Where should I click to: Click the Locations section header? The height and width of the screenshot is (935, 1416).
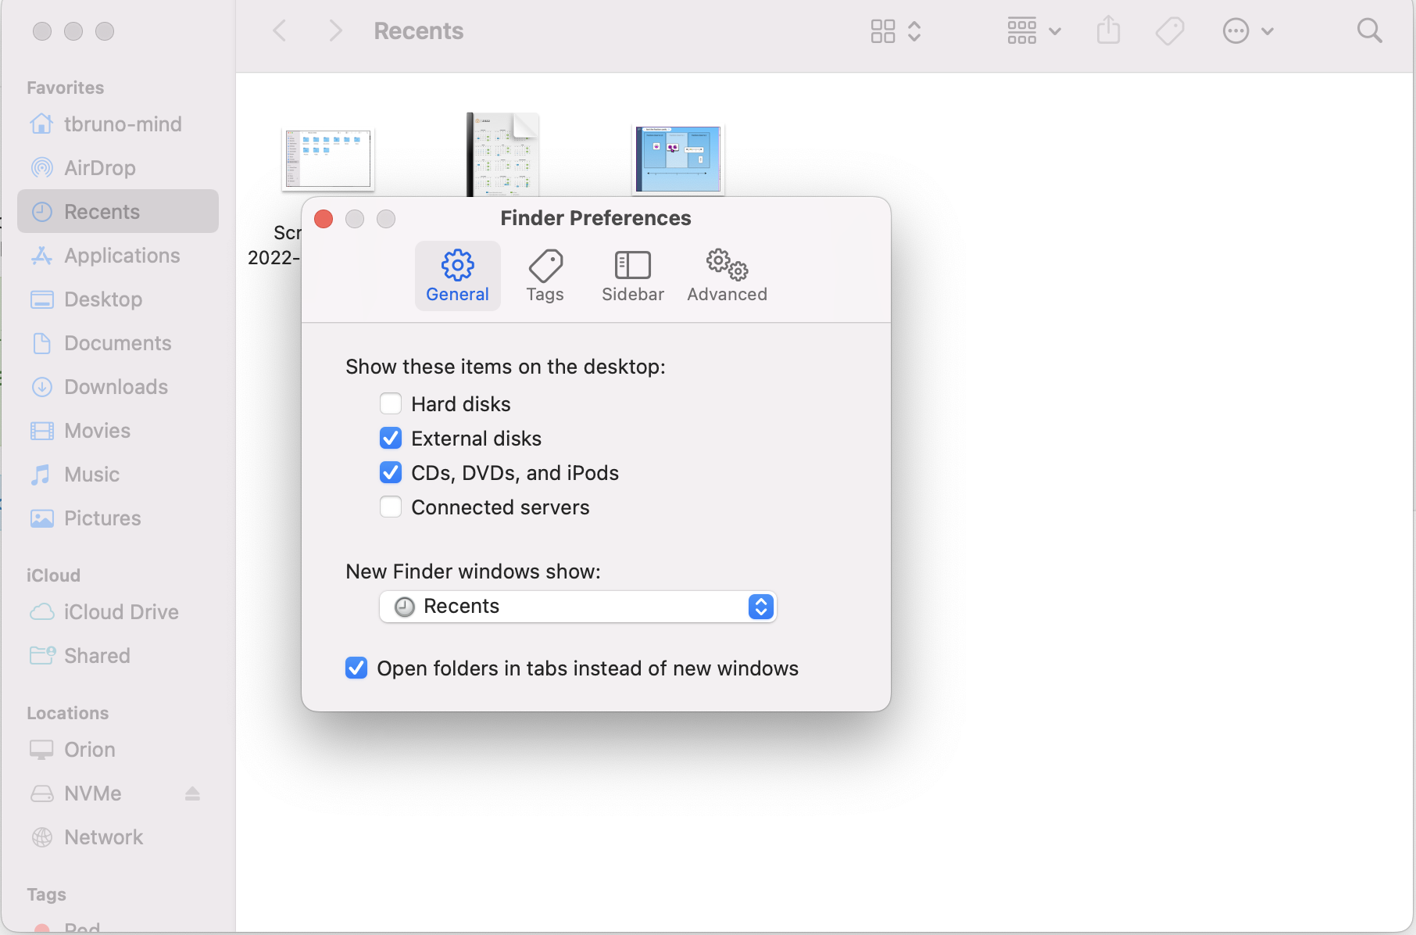(x=68, y=713)
